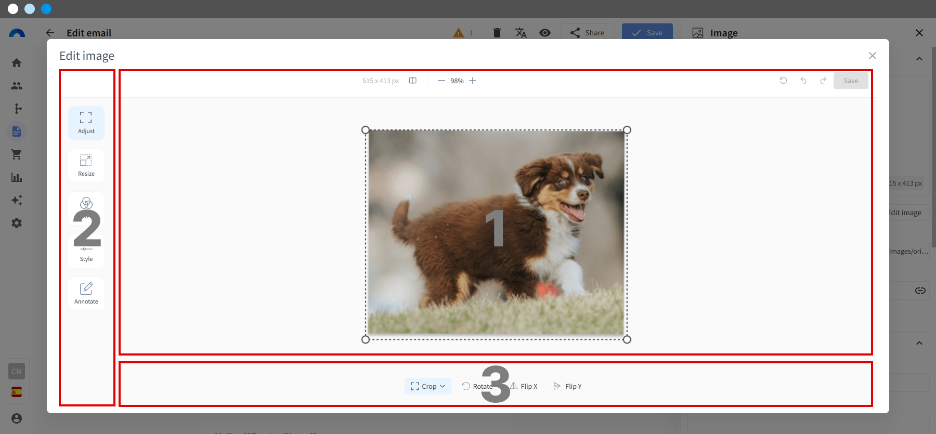936x434 pixels.
Task: Rotate the image
Action: pos(477,386)
